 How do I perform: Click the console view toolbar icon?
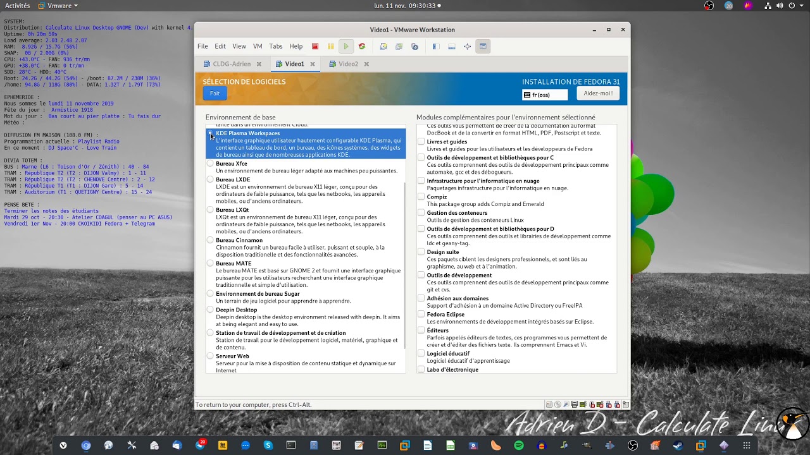click(x=483, y=46)
